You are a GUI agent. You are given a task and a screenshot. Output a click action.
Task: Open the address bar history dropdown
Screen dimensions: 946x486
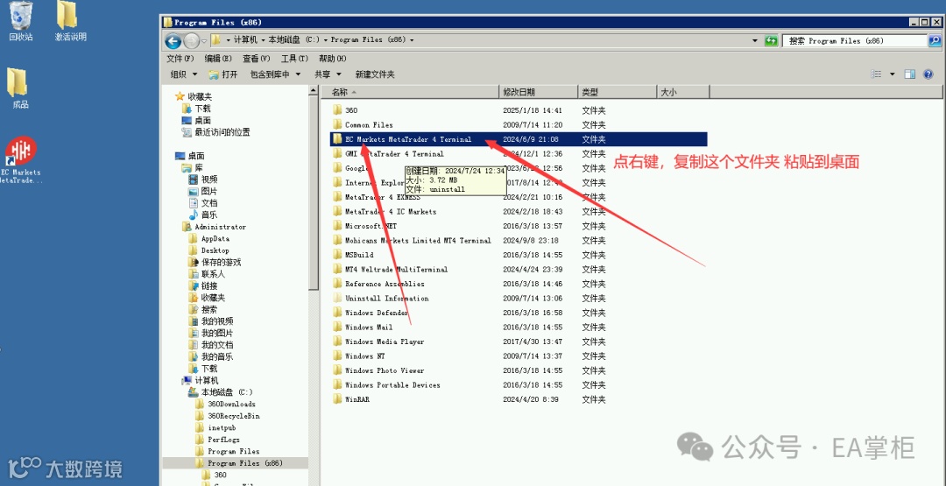tap(755, 40)
